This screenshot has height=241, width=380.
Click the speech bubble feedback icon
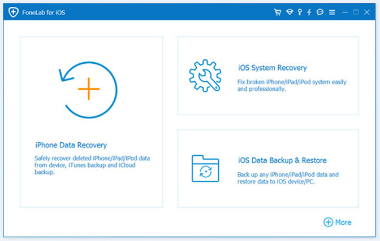[x=320, y=12]
